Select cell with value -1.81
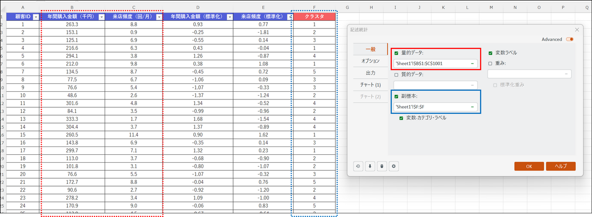 [x=263, y=32]
